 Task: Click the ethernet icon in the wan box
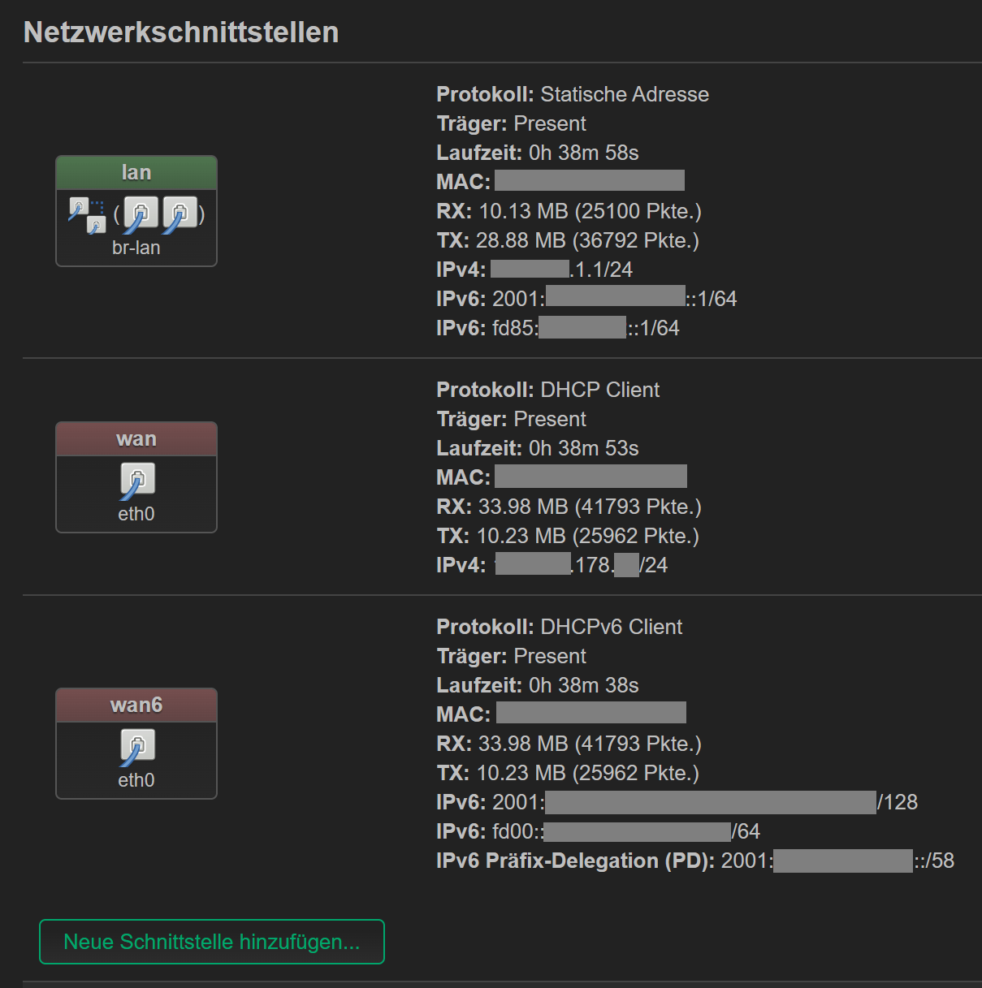pos(137,480)
